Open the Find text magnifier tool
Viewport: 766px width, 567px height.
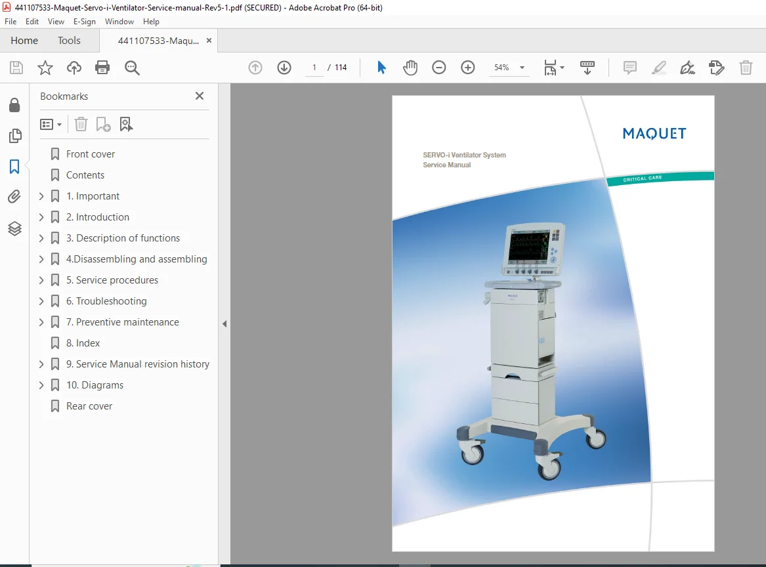coord(132,68)
